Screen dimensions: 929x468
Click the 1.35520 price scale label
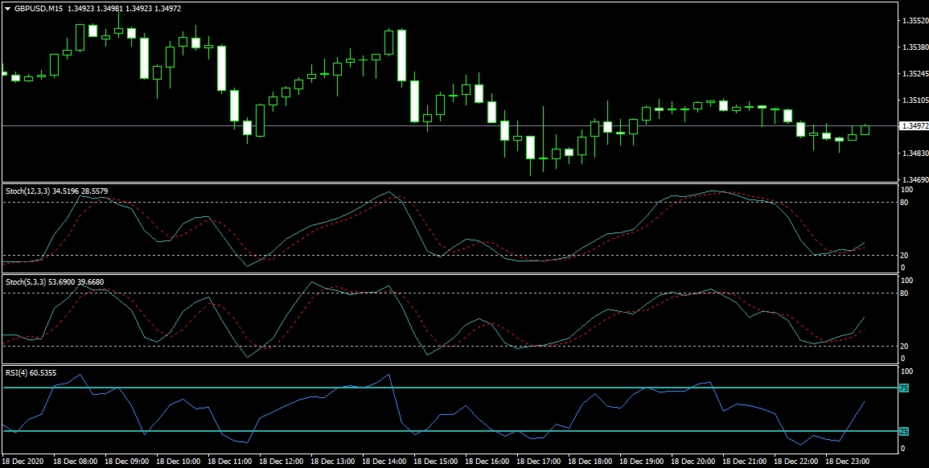[912, 21]
